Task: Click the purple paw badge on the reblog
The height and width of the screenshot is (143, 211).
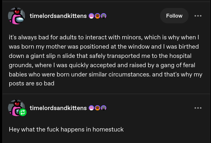Action: point(91,108)
